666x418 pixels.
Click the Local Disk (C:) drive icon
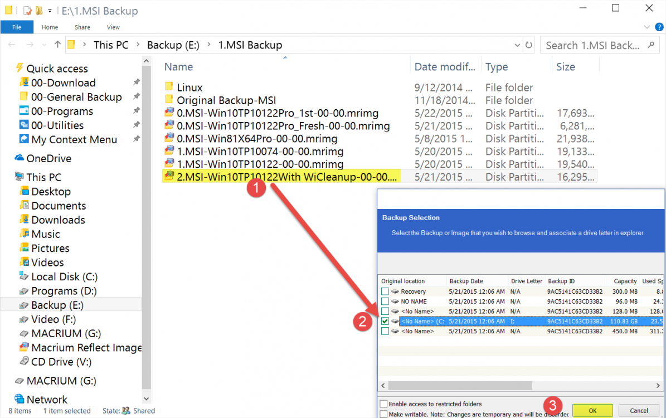pos(24,276)
